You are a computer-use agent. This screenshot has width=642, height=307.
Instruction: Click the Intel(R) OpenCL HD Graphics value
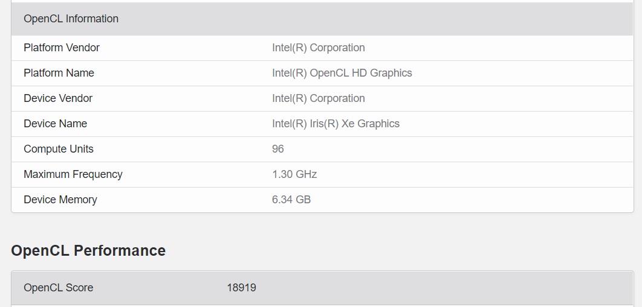tap(342, 73)
